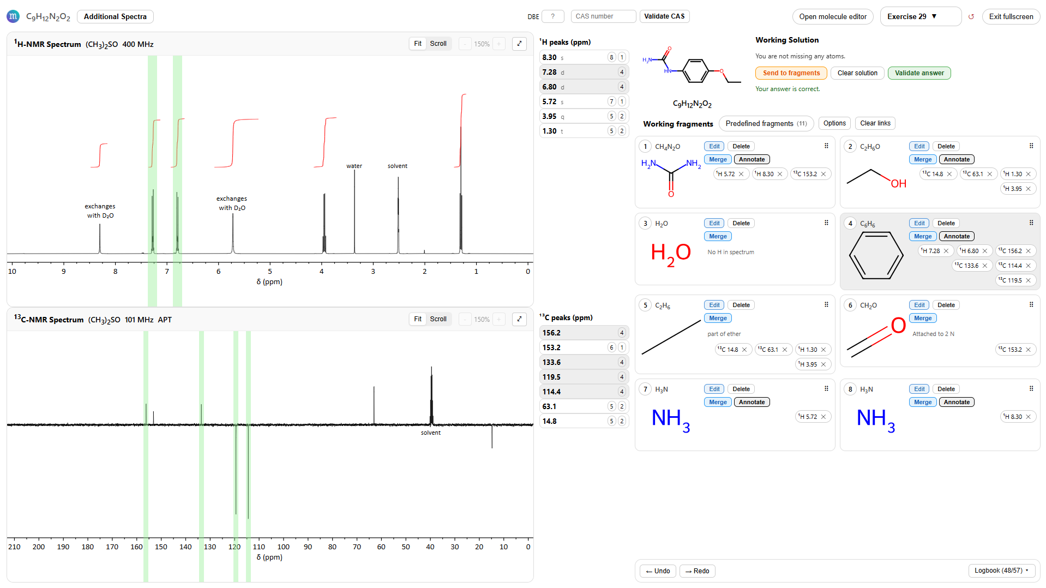Edit fragment 1 CH4N2O
The width and height of the screenshot is (1046, 588).
click(714, 146)
